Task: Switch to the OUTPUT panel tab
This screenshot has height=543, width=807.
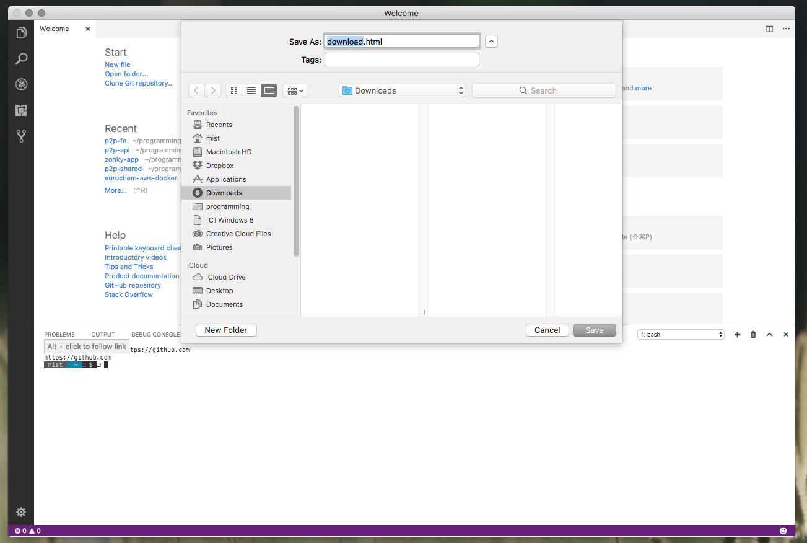Action: (103, 334)
